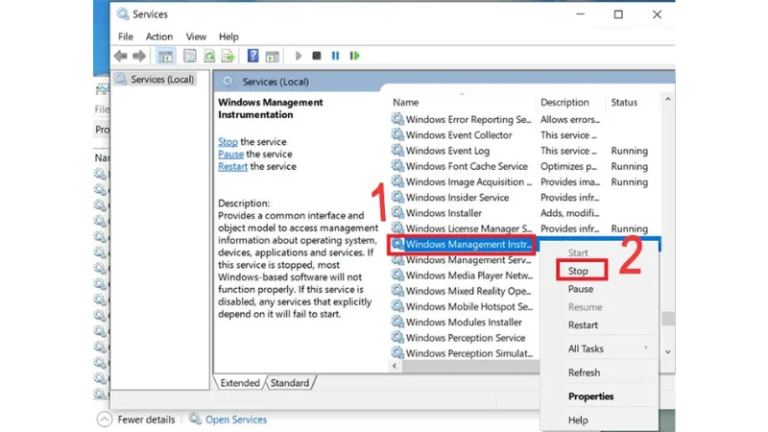This screenshot has width=768, height=432.
Task: Click the Pause the service link
Action: 230,154
